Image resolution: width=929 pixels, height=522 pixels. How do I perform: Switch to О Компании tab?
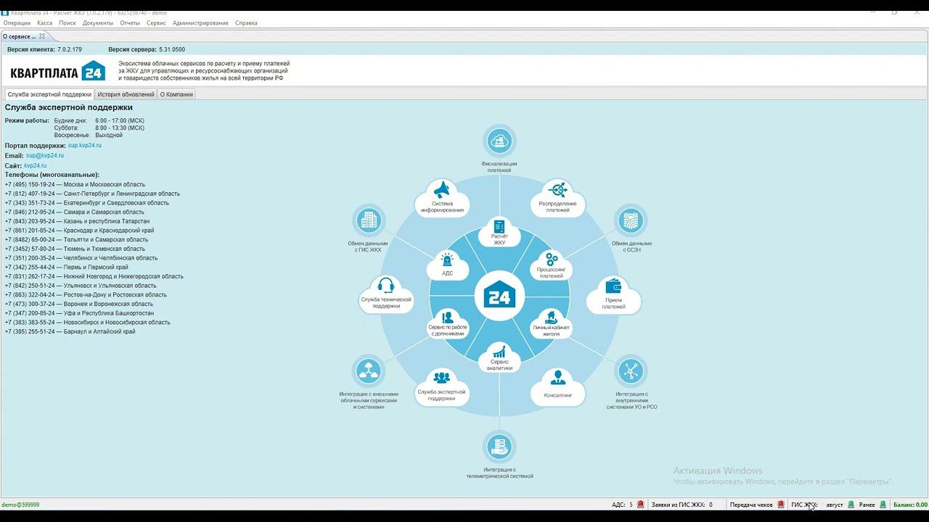coord(176,94)
